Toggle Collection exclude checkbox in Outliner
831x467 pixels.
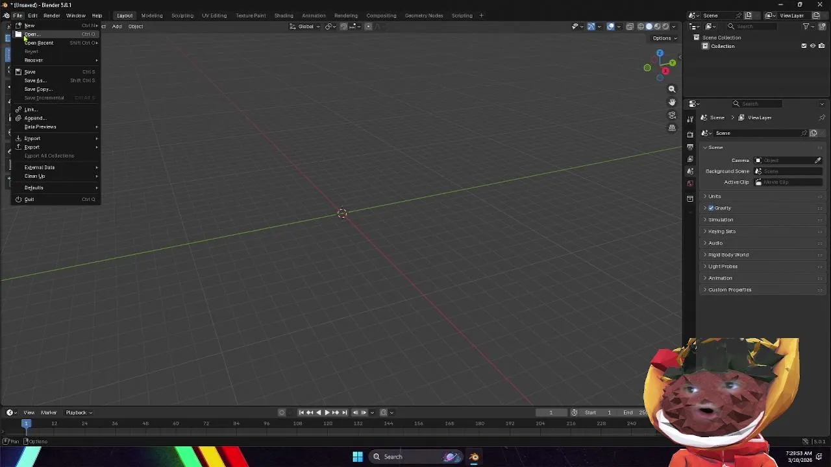[804, 46]
